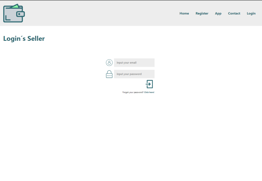Click the "Forgot your password?" text

click(x=133, y=92)
